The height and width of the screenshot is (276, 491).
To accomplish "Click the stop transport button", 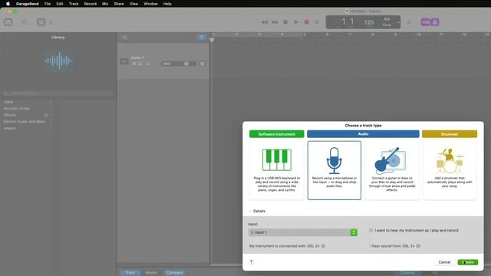I will 285,22.
